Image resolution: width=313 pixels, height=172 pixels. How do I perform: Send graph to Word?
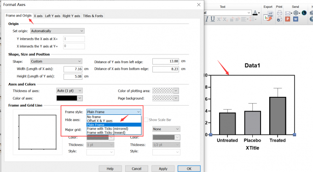(x=296, y=19)
